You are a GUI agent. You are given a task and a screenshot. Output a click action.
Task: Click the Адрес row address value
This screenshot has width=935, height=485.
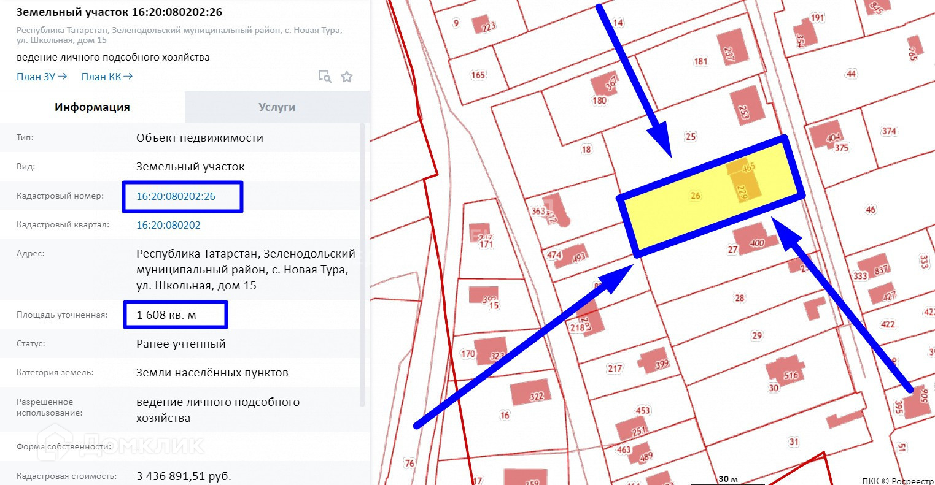246,270
